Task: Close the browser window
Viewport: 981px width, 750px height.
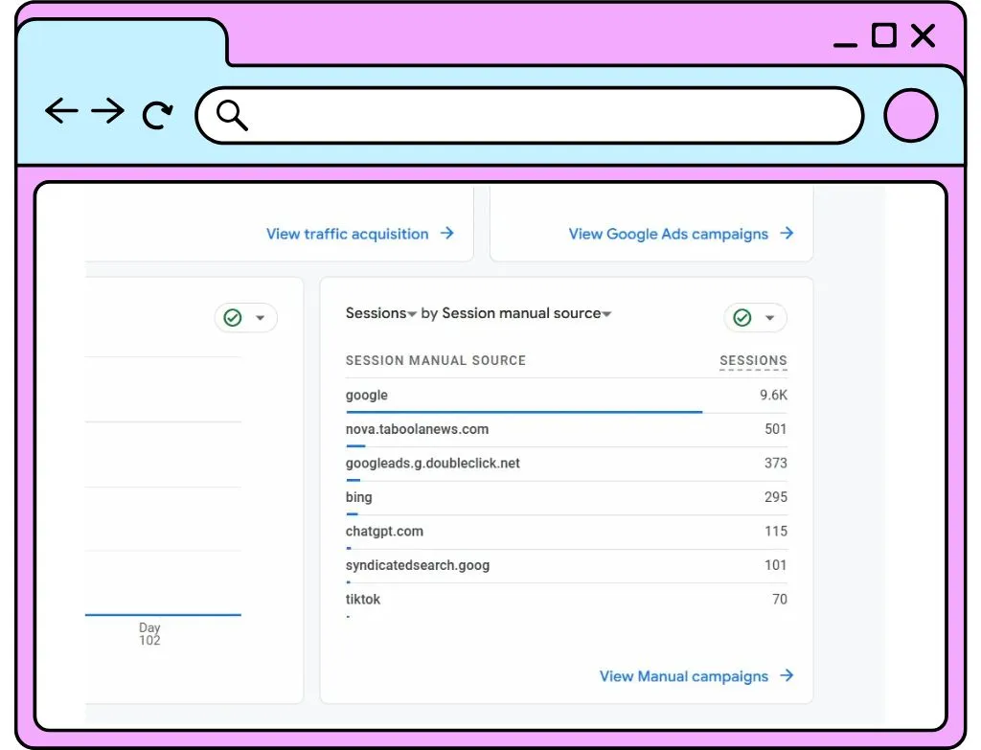Action: point(923,35)
